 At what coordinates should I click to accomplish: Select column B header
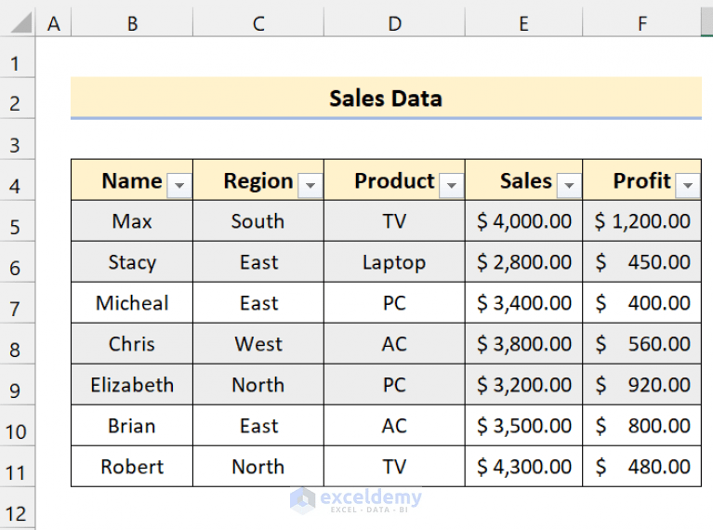[132, 22]
